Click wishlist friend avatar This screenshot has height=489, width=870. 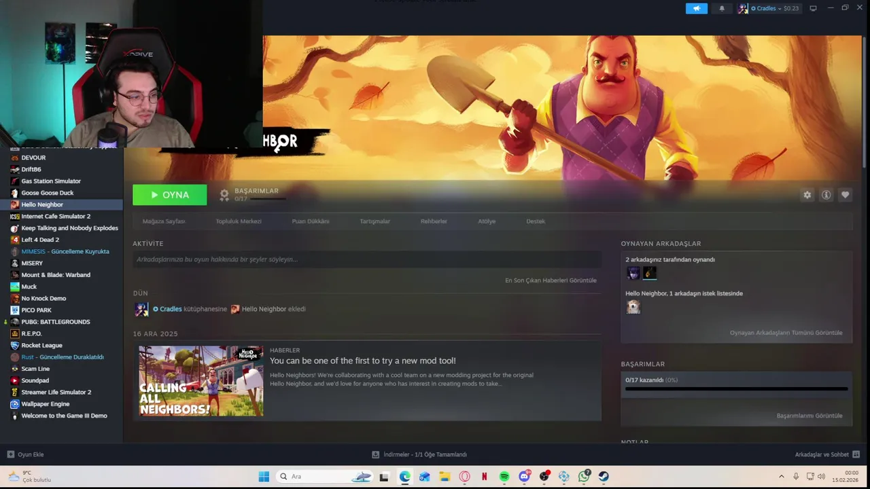[x=633, y=307]
